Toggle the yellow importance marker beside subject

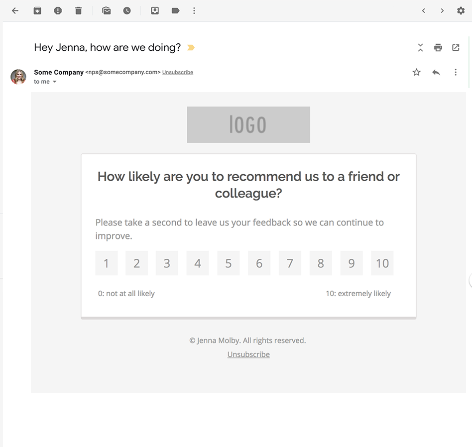click(191, 48)
